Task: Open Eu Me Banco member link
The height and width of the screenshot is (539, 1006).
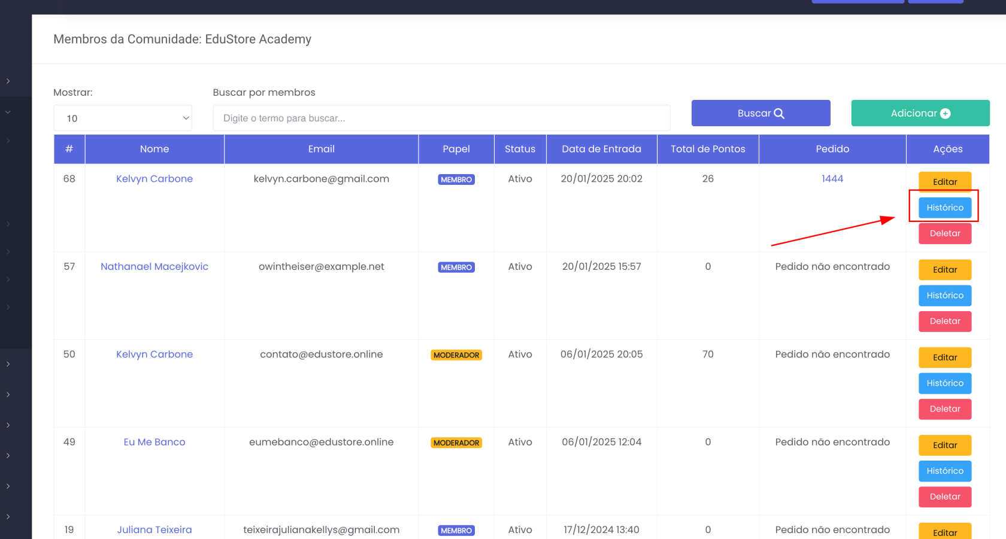Action: point(154,442)
